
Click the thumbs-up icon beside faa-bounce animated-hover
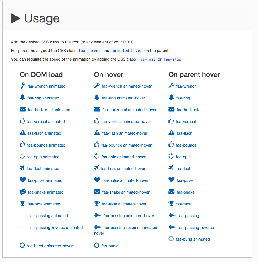97,145
